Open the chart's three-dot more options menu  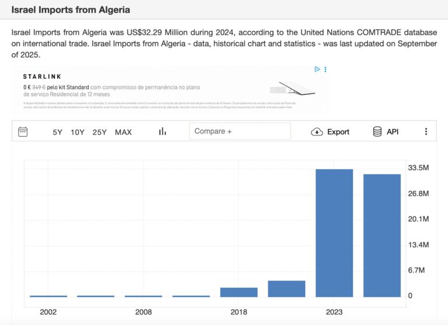[x=426, y=131]
